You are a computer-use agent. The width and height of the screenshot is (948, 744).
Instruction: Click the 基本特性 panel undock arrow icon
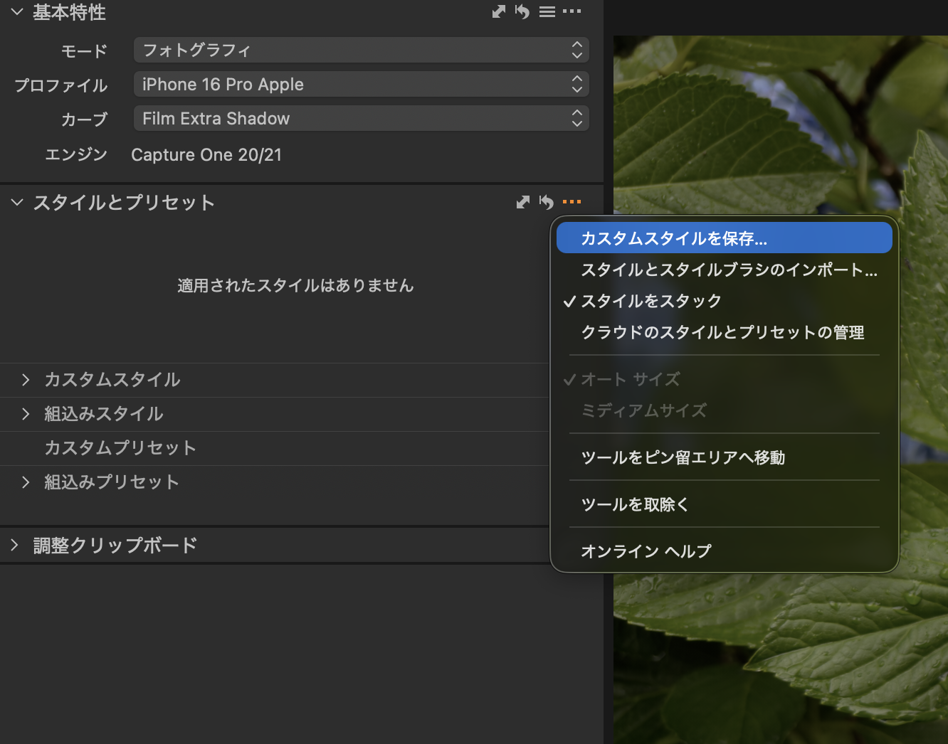tap(499, 11)
